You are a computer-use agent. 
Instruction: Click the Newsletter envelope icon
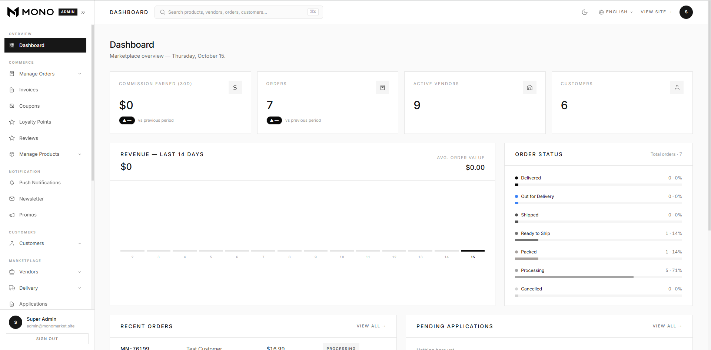pos(12,199)
